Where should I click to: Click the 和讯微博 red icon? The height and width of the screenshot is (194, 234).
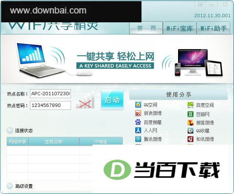pos(190,139)
